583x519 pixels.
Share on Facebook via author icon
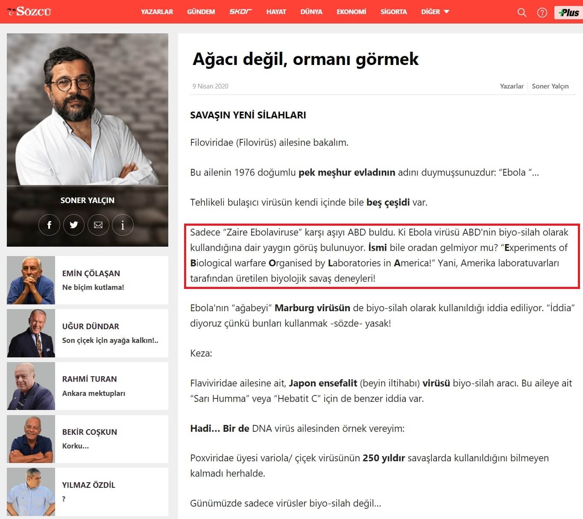[x=49, y=225]
